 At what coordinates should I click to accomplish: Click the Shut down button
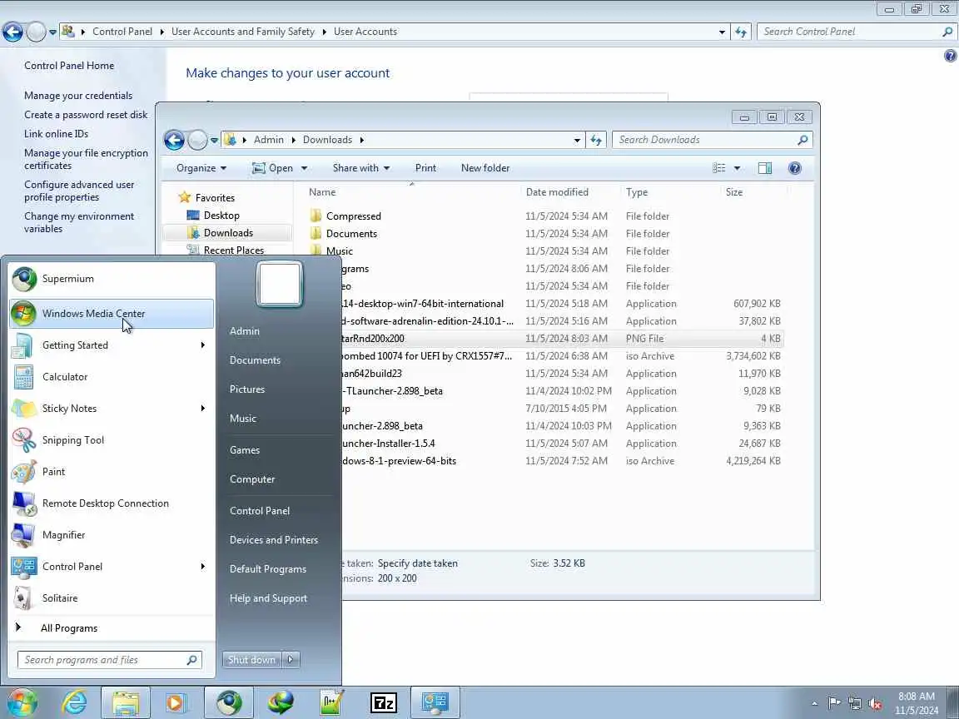(251, 660)
